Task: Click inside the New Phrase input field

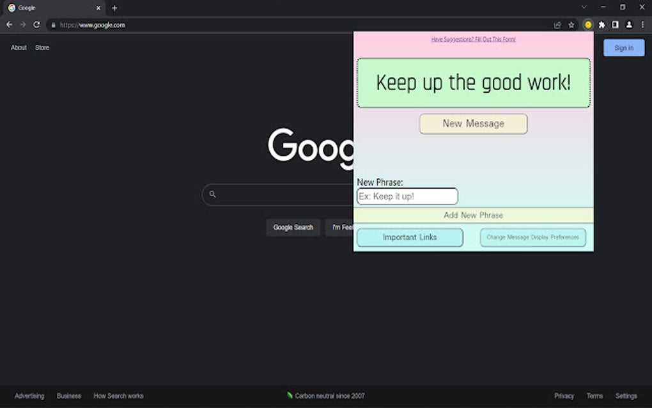Action: point(407,196)
